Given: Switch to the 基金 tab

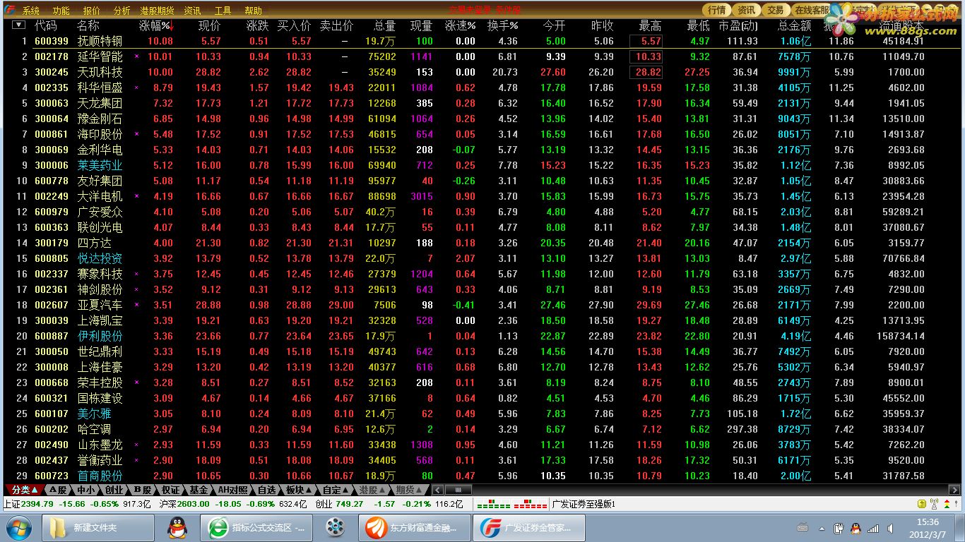Looking at the screenshot, I should tap(199, 490).
